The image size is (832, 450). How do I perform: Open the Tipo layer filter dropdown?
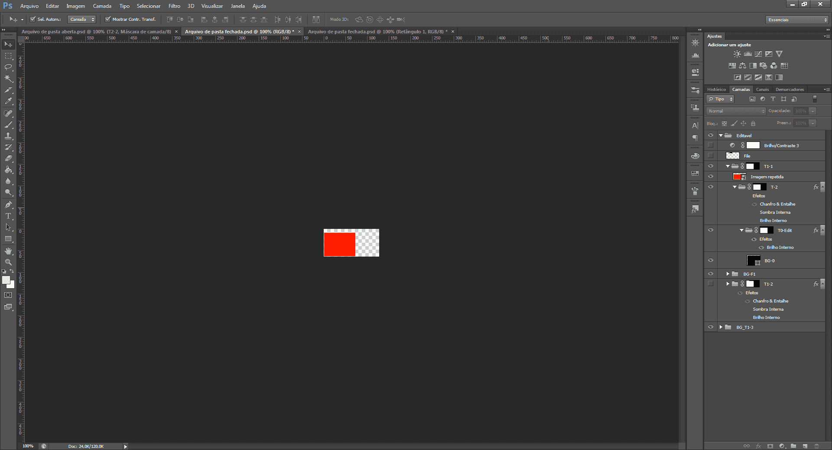(720, 99)
